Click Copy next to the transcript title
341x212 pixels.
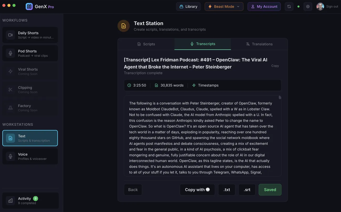pos(275,66)
